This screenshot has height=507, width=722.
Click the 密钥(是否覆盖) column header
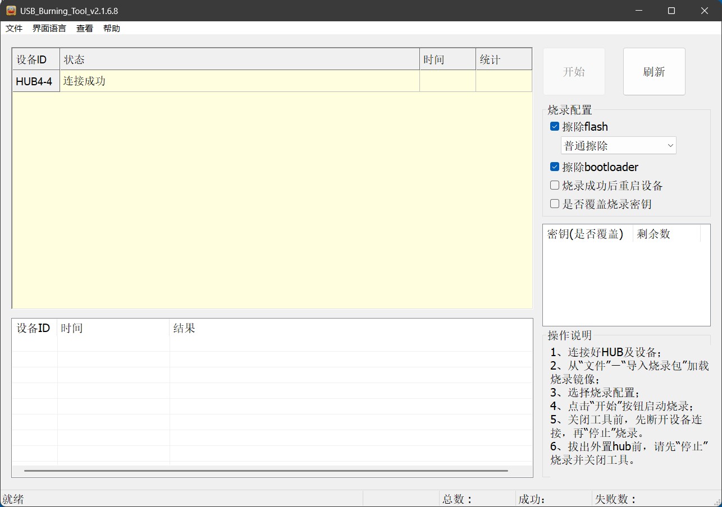(587, 234)
